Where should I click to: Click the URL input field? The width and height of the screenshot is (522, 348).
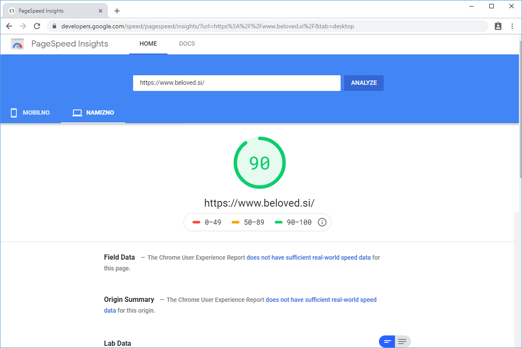237,83
